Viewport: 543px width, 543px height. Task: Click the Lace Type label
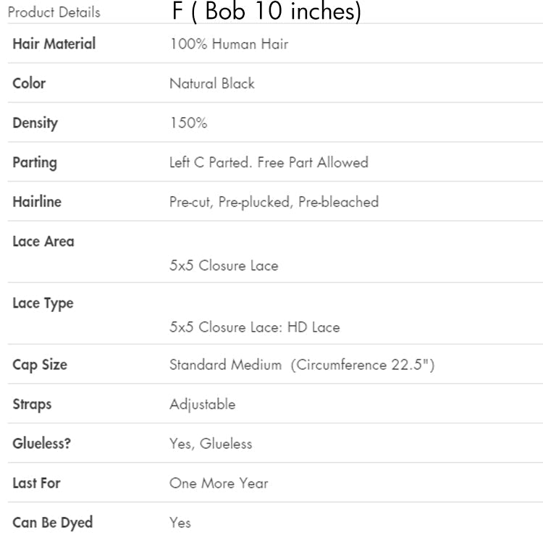point(43,303)
